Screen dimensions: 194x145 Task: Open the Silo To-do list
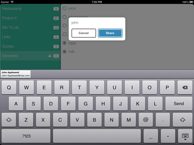pos(30,27)
